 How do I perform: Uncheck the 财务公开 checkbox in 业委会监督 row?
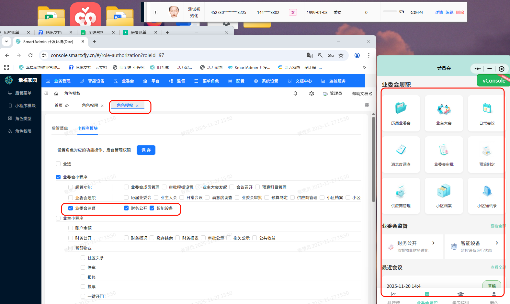126,208
